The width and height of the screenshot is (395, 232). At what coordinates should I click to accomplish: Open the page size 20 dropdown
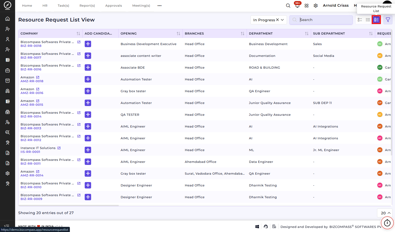[385, 213]
